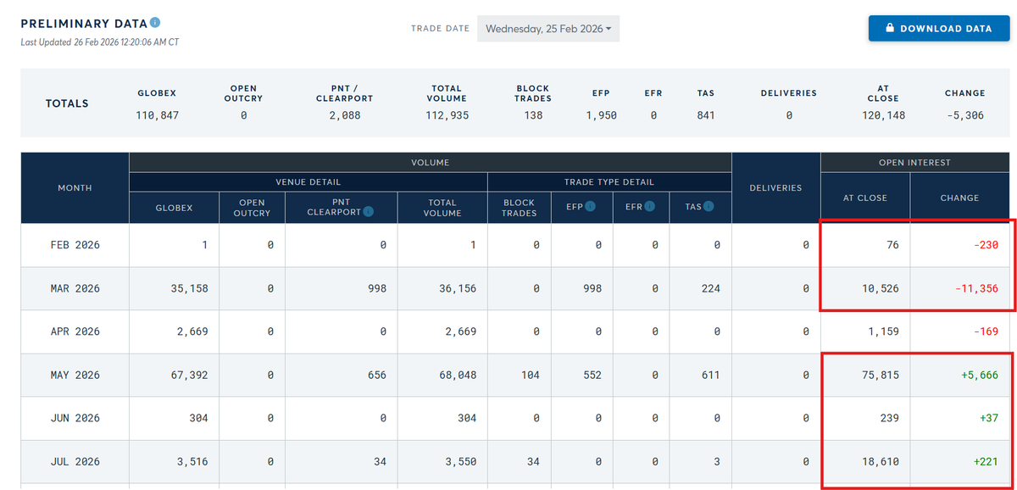Select the MAR 2026 row label
Screen dimensions: 1017x490
75,289
